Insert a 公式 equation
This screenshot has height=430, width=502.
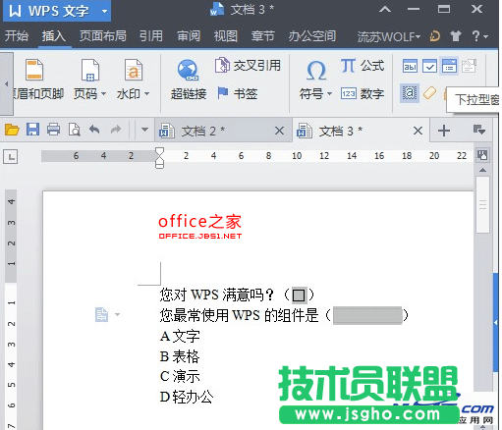tap(363, 66)
